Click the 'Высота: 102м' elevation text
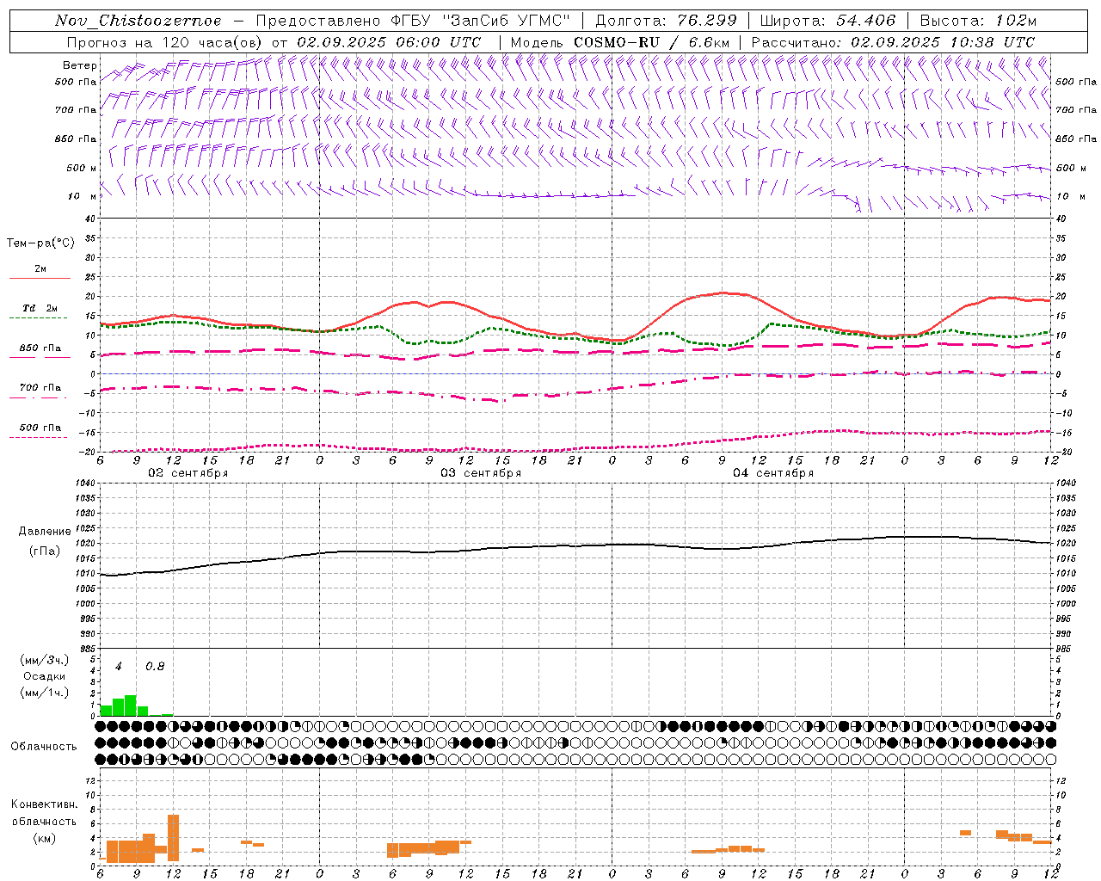This screenshot has width=1101, height=881. 978,21
